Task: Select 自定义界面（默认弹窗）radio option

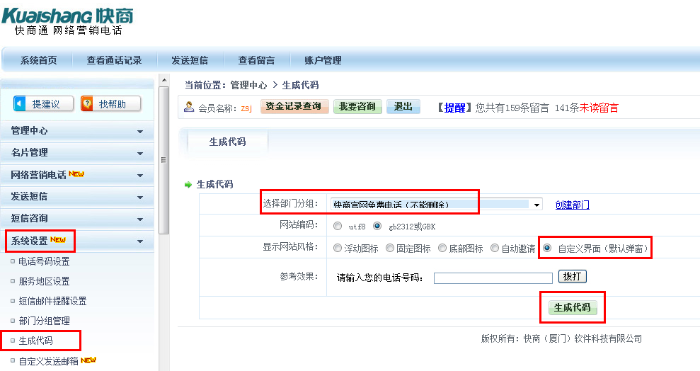Action: point(547,249)
